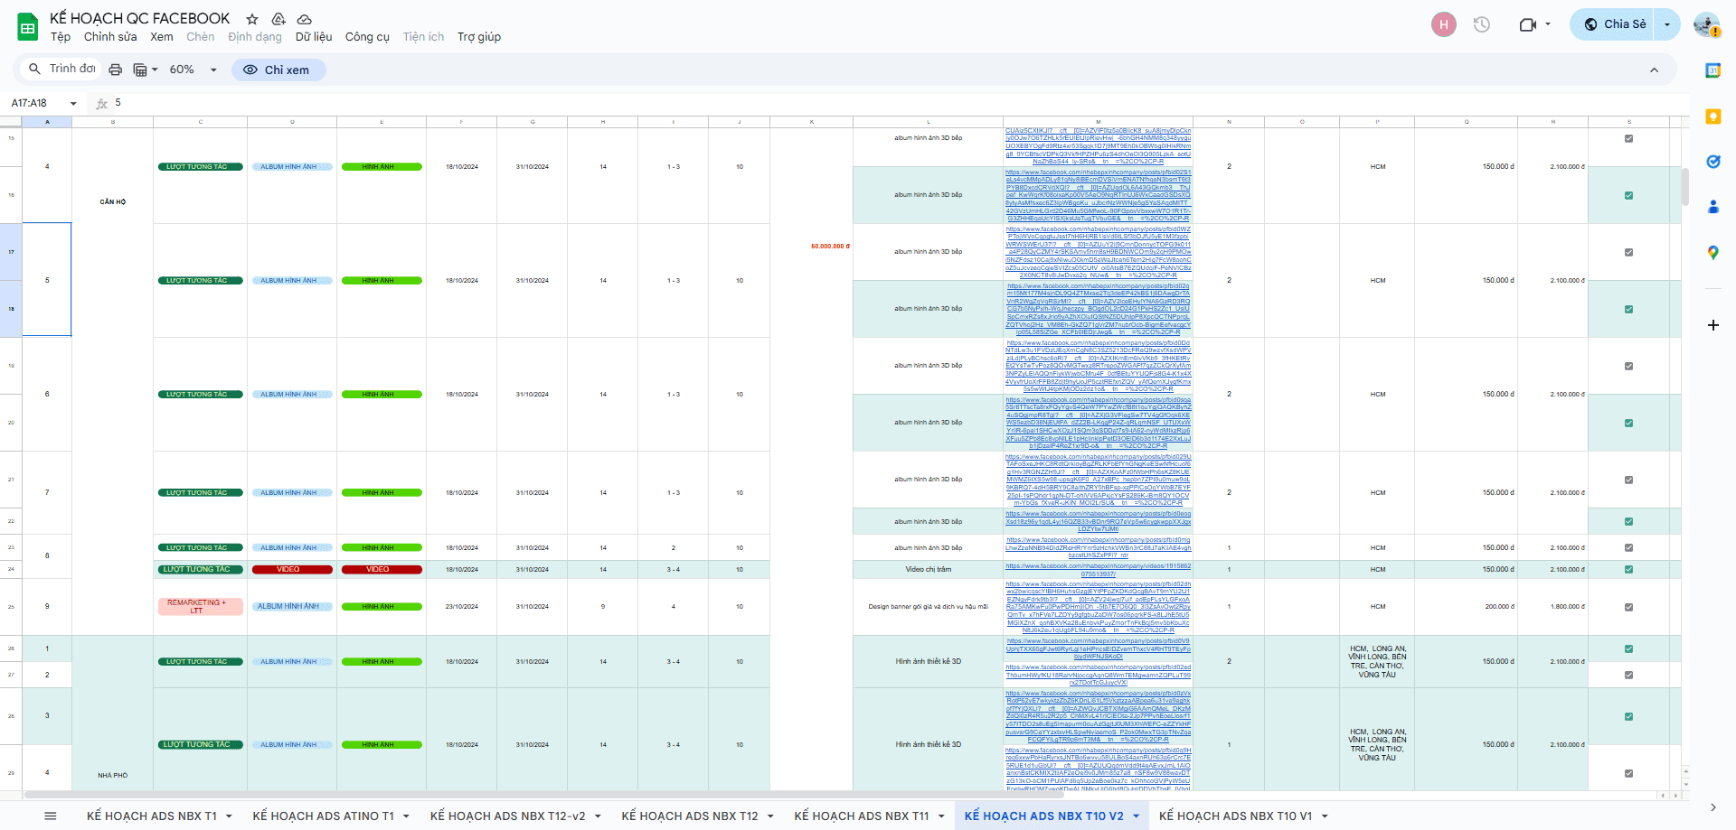Click the move-to-folder icon beside the title
1736x830 pixels.
point(278,19)
